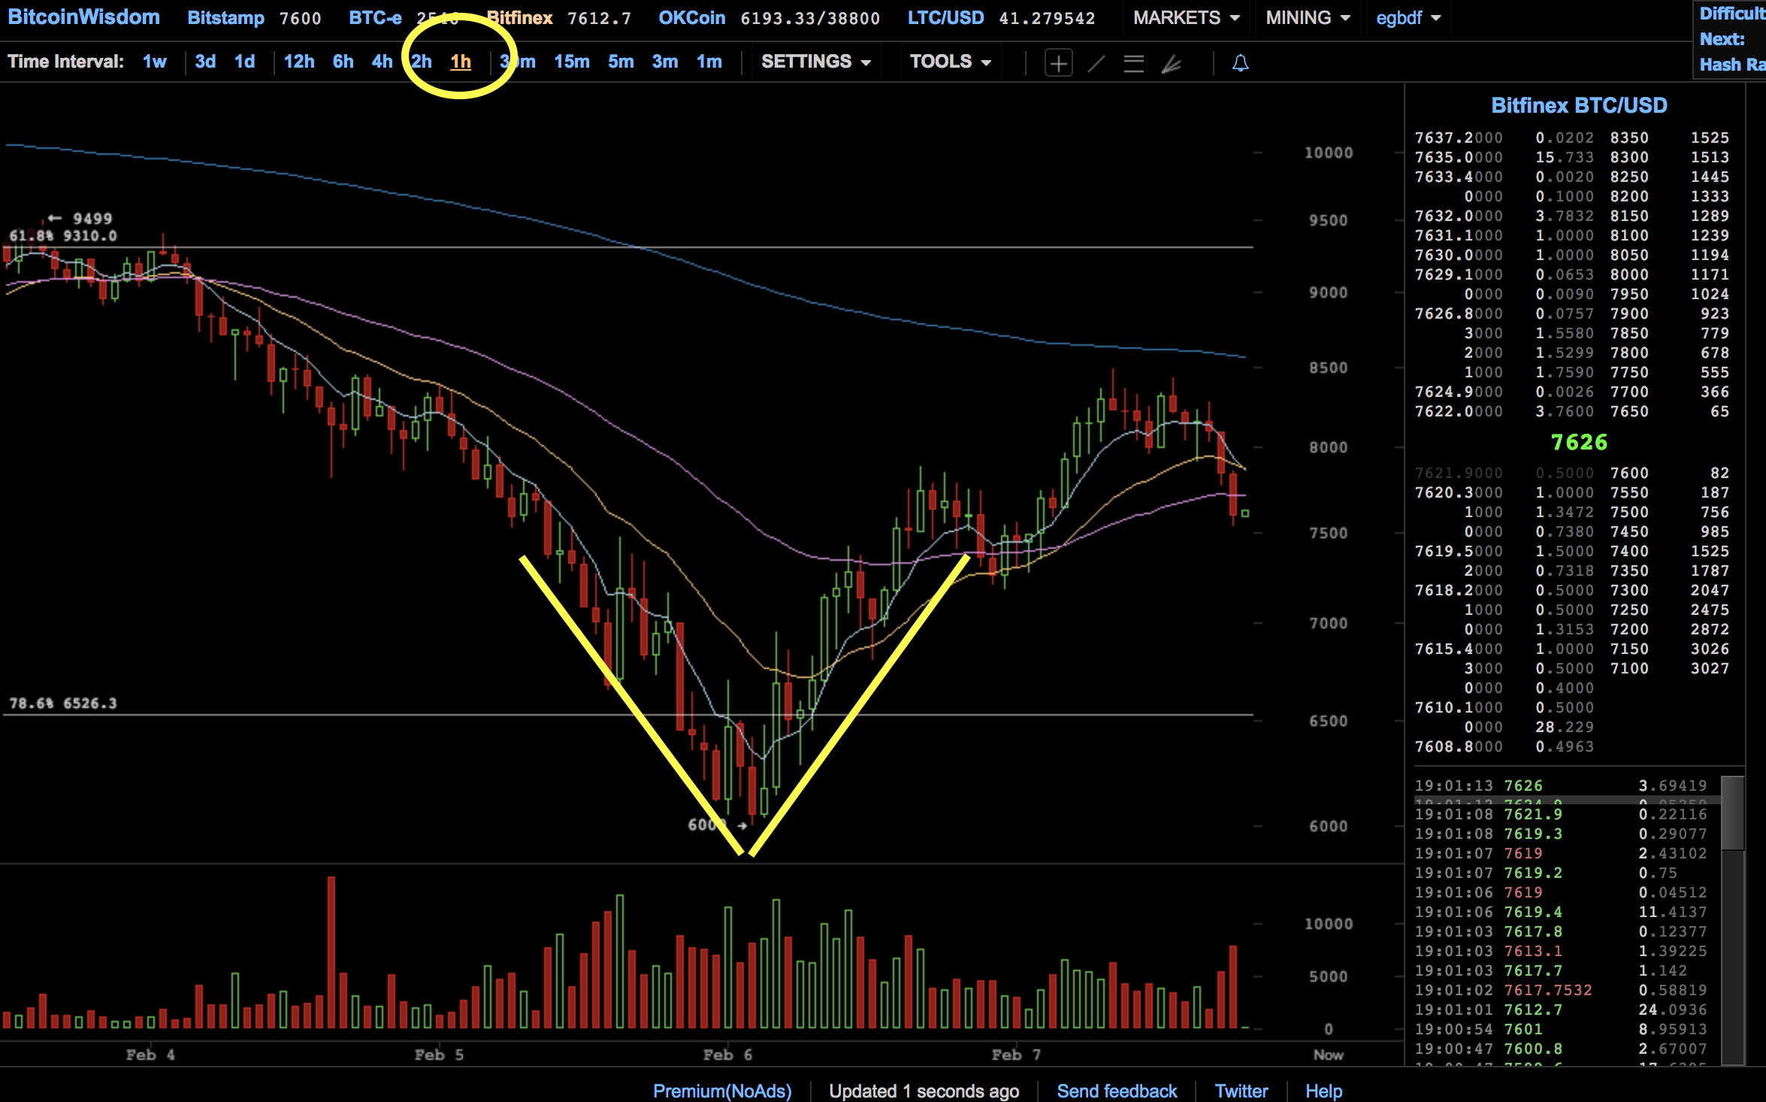Image resolution: width=1766 pixels, height=1102 pixels.
Task: Set time interval to 4h
Action: 383,62
